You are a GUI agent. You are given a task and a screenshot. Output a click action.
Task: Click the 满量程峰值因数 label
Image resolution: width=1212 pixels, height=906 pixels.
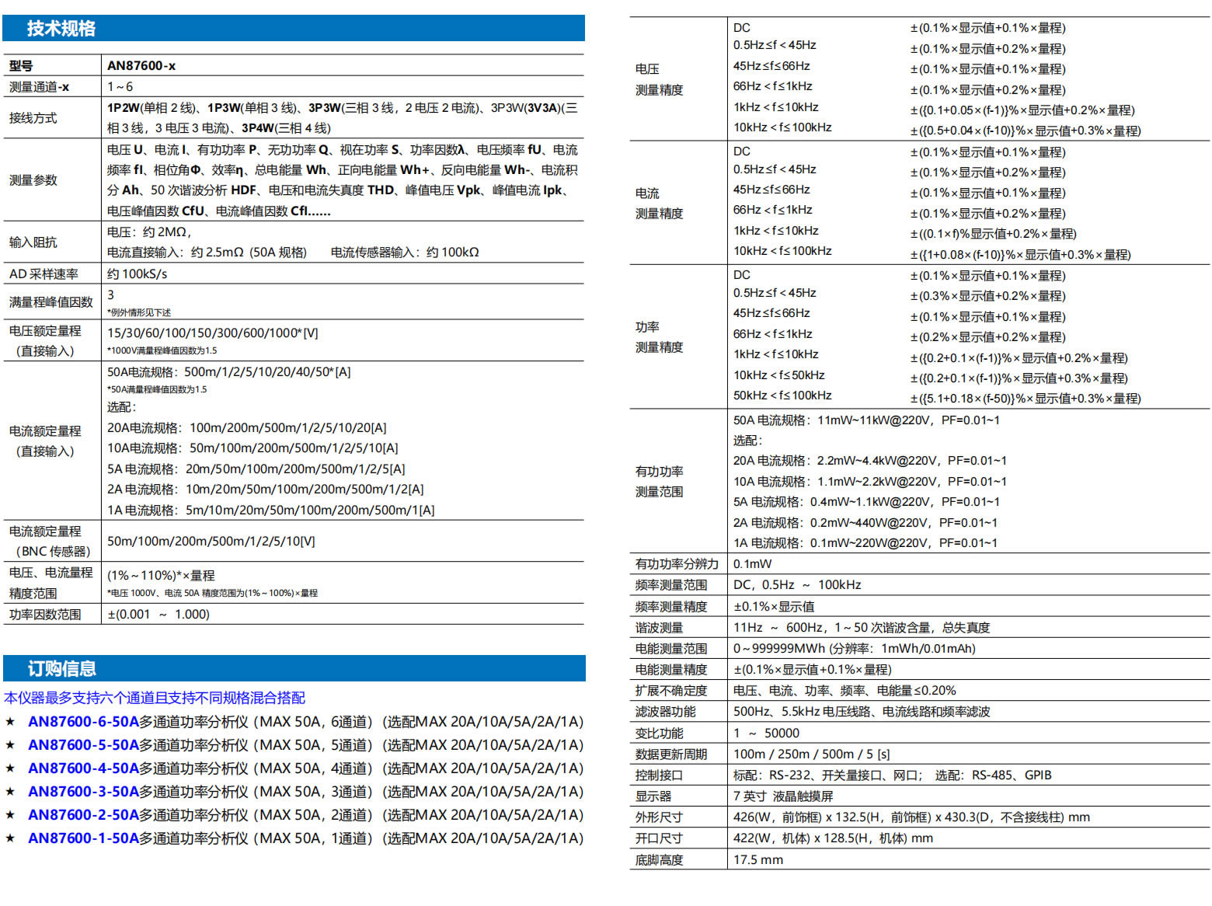tap(50, 301)
